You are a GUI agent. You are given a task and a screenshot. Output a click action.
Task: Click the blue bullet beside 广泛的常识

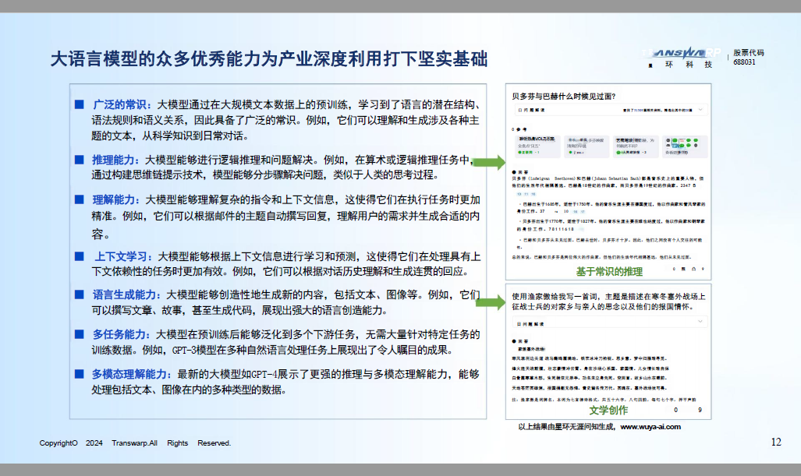pos(80,104)
